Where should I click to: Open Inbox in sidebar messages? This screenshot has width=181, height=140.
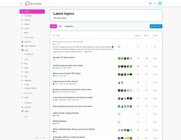click(27, 97)
